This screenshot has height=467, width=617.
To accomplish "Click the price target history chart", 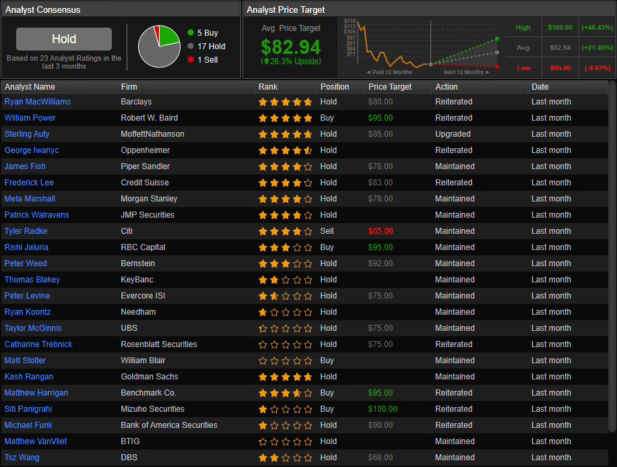I will (x=422, y=46).
